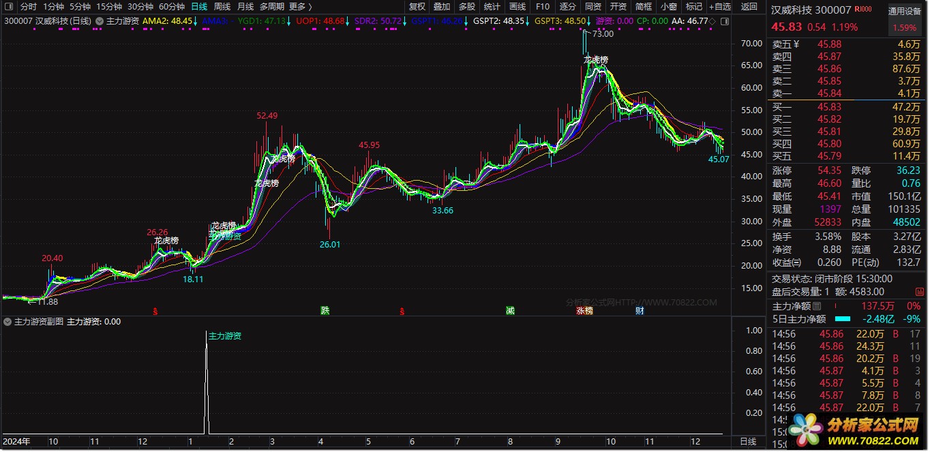The height and width of the screenshot is (452, 930).
Task: Click the +自选 add to watchlist button
Action: pos(719,7)
